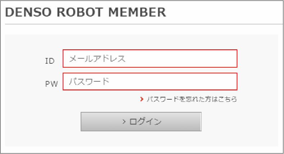The width and height of the screenshot is (284, 154).
Task: Click the red arrow beside forgot-password link
Action: 141,99
